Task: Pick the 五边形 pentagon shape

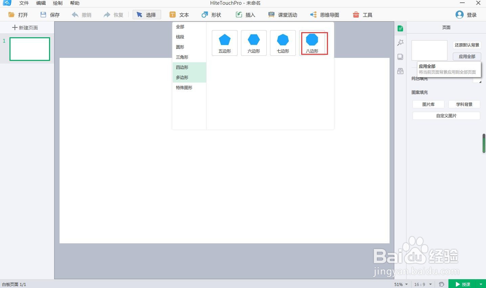Action: pos(225,43)
